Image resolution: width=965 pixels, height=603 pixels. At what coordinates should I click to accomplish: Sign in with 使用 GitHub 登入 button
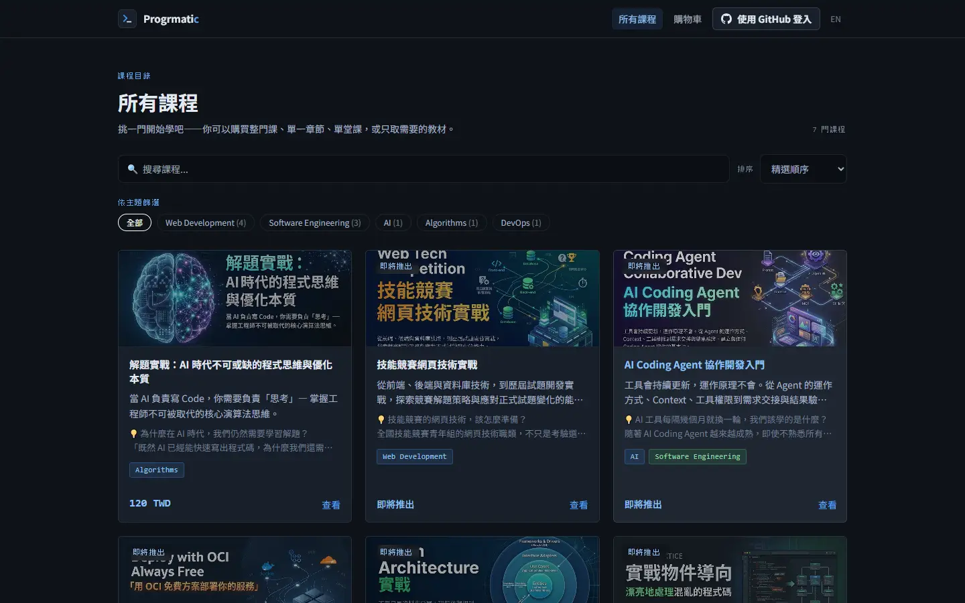[x=766, y=19]
